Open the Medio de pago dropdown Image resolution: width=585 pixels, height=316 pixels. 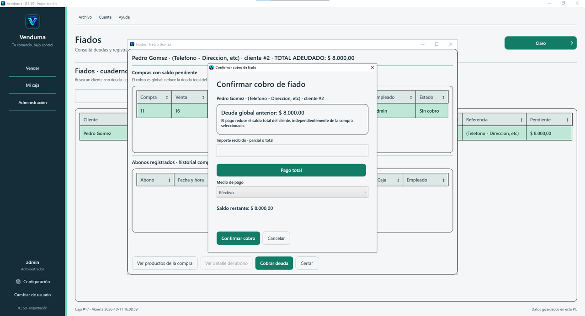292,192
